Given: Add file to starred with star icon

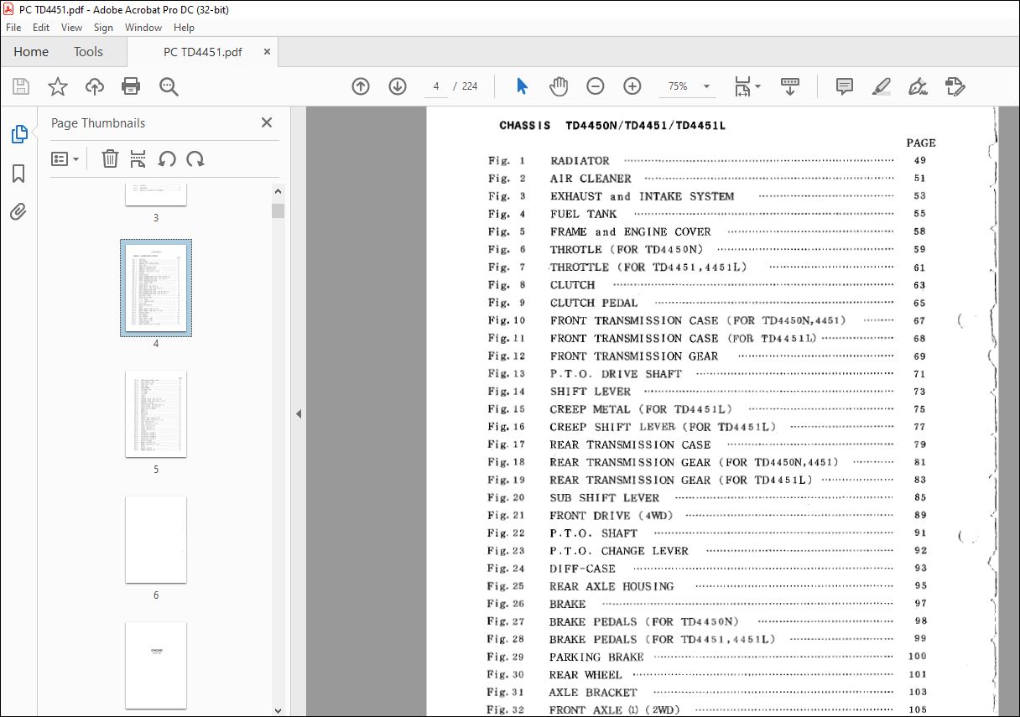Looking at the screenshot, I should click(x=58, y=86).
